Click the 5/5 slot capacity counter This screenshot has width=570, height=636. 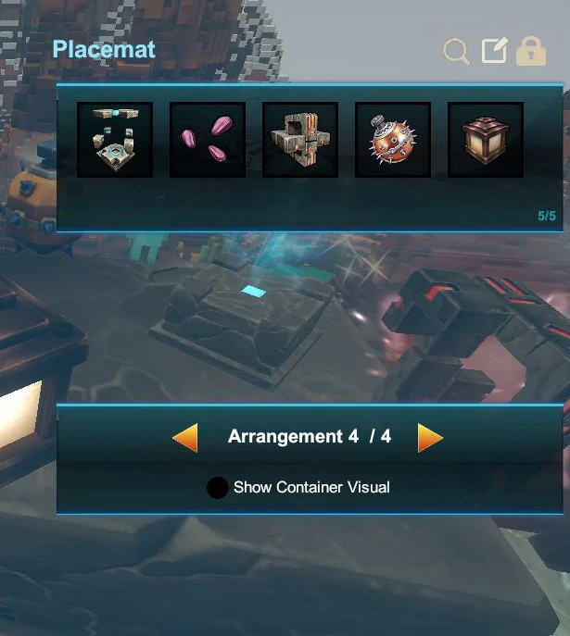547,216
